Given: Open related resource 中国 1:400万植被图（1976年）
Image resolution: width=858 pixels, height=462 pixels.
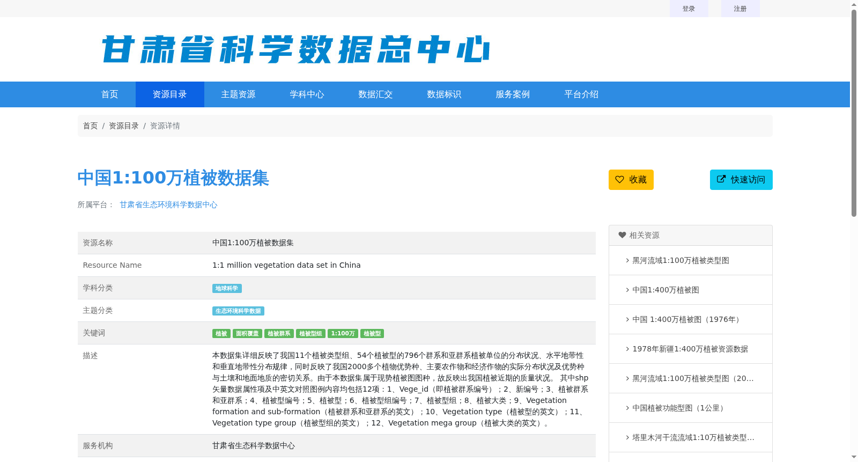Looking at the screenshot, I should [687, 319].
